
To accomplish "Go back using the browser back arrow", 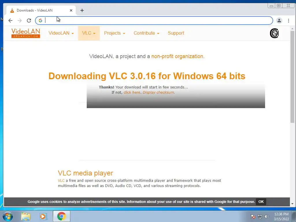I will pos(10,21).
